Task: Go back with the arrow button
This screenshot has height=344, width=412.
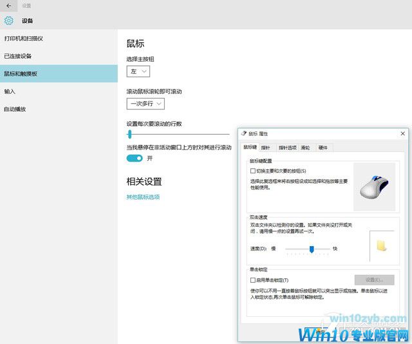Action: (x=8, y=6)
